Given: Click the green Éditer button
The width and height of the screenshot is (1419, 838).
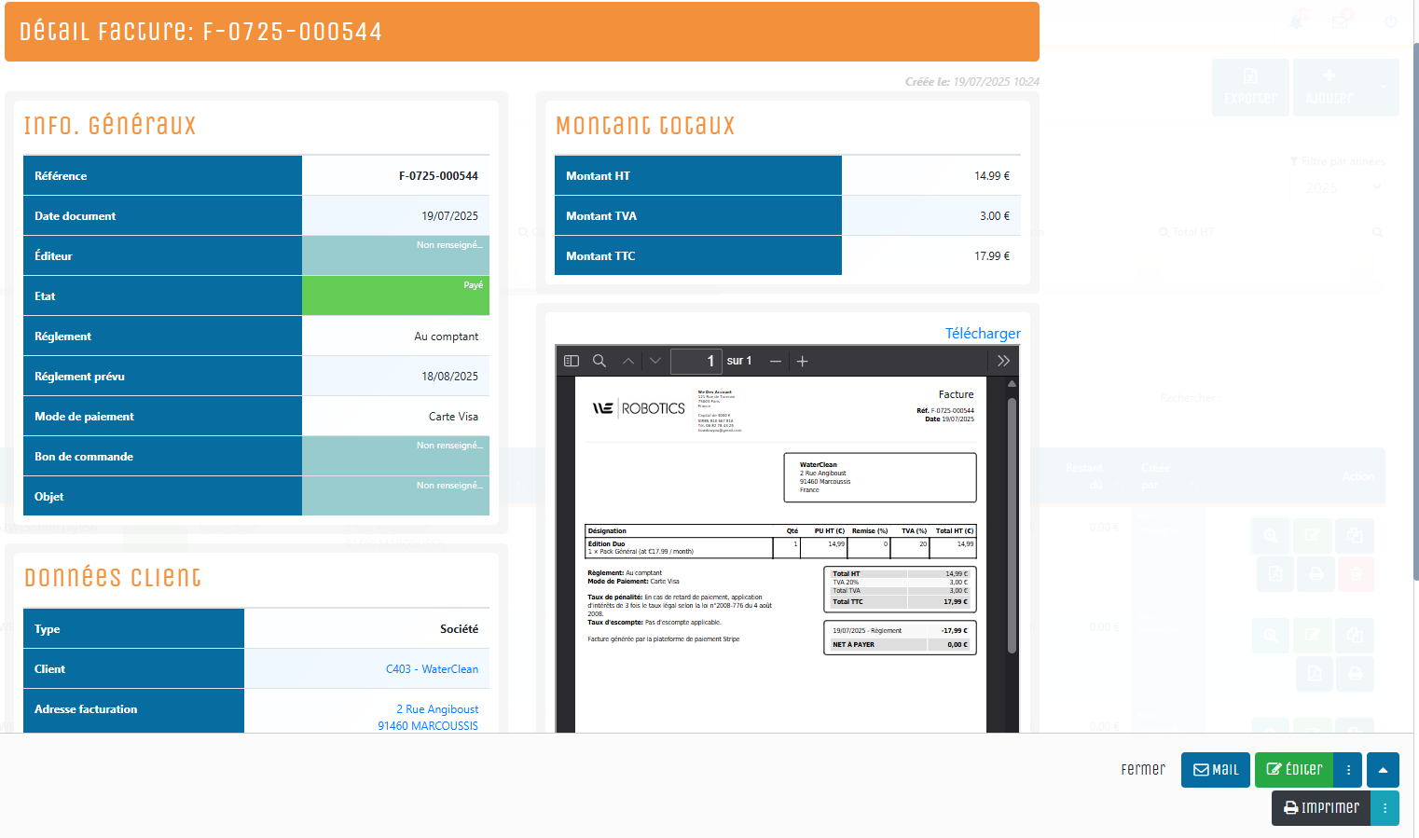Looking at the screenshot, I should [x=1294, y=770].
